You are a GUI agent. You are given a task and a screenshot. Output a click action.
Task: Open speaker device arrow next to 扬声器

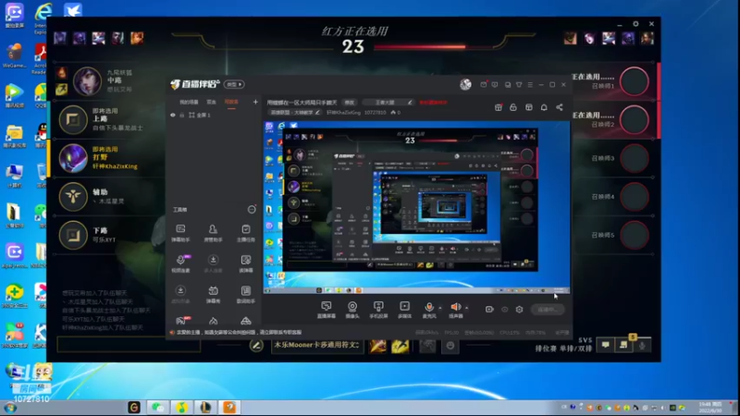467,308
